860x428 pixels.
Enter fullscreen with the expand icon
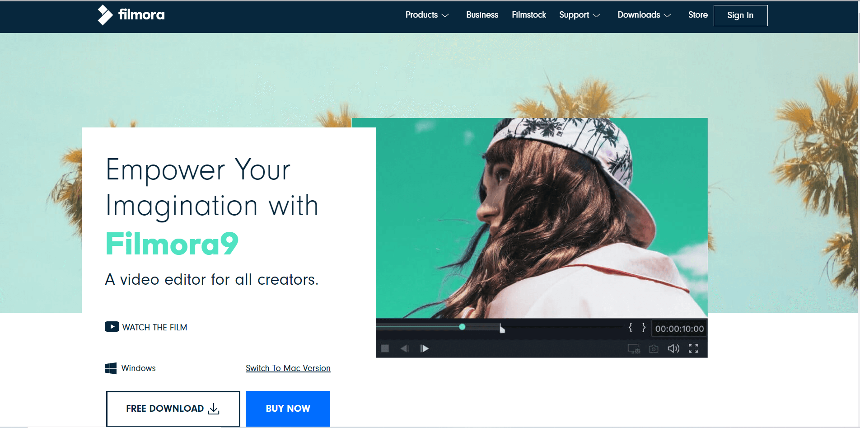point(693,348)
